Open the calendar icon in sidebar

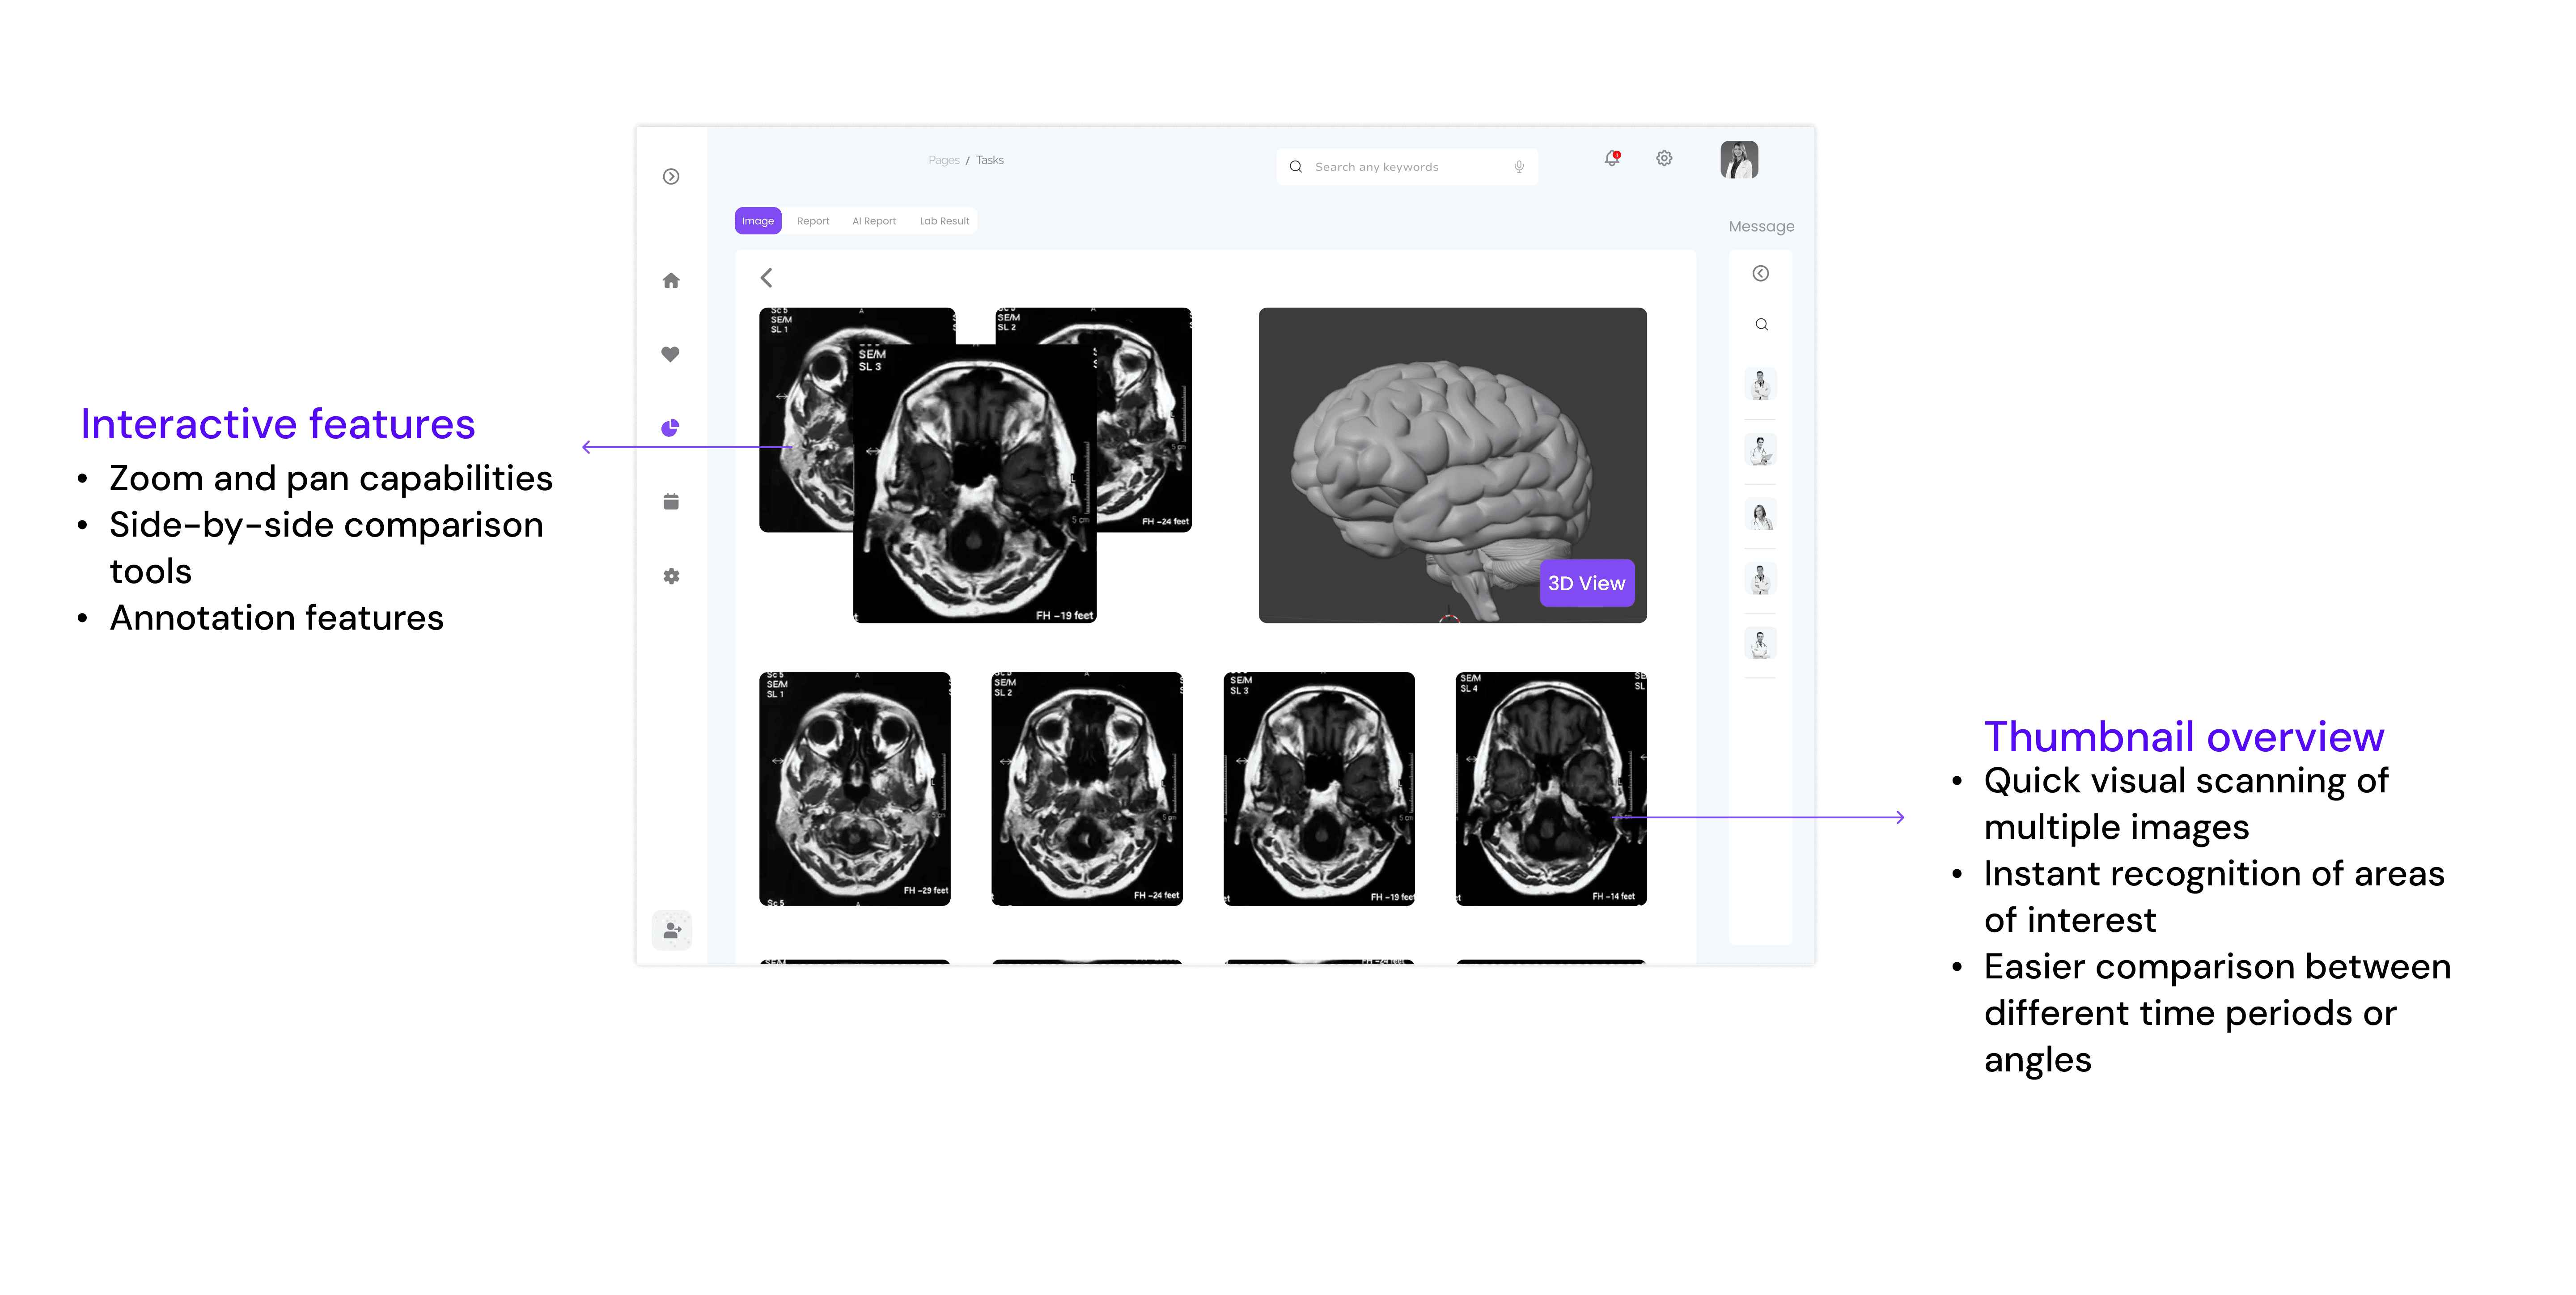[x=671, y=502]
